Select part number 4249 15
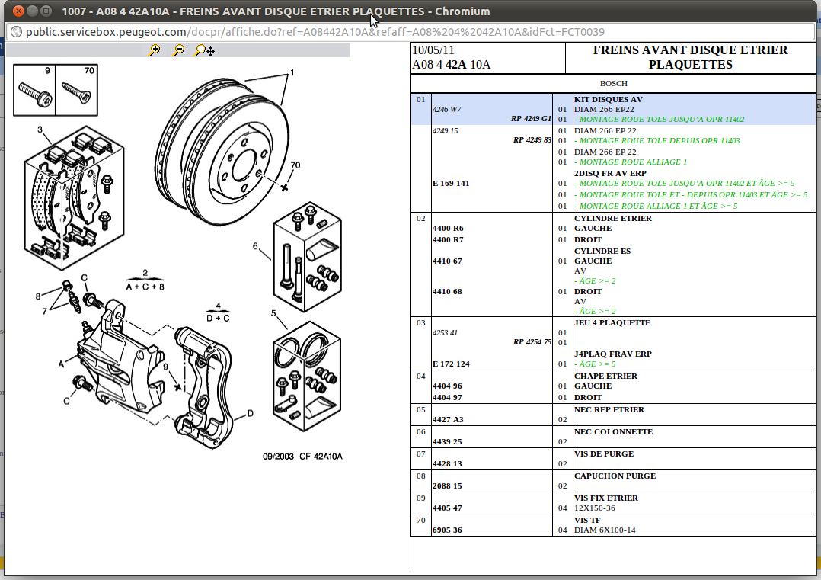Screen dimensions: 821x580 pos(445,131)
